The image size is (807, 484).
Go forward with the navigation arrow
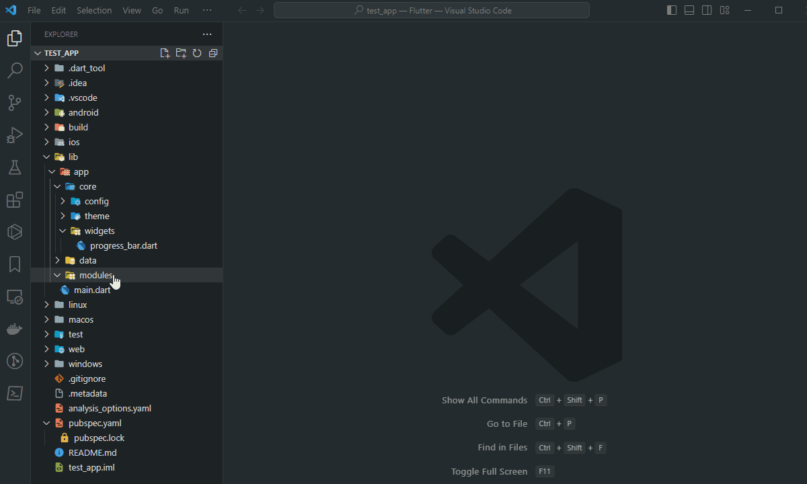click(260, 11)
